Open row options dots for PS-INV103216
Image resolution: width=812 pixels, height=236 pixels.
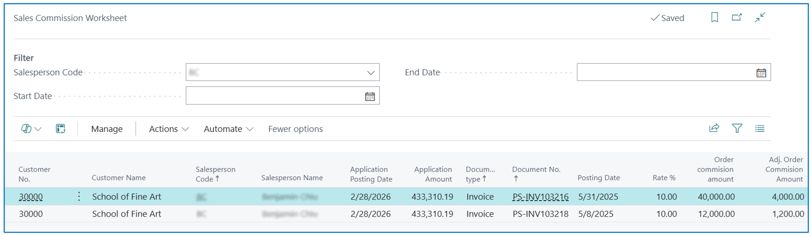point(79,197)
